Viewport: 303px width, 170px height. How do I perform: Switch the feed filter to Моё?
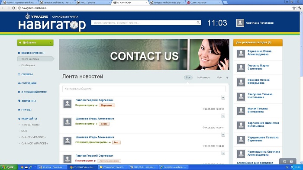point(219,77)
